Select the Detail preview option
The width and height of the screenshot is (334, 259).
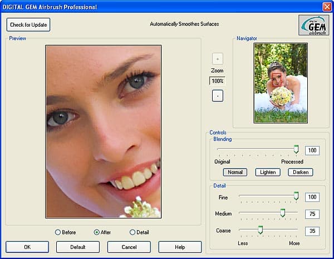point(139,232)
